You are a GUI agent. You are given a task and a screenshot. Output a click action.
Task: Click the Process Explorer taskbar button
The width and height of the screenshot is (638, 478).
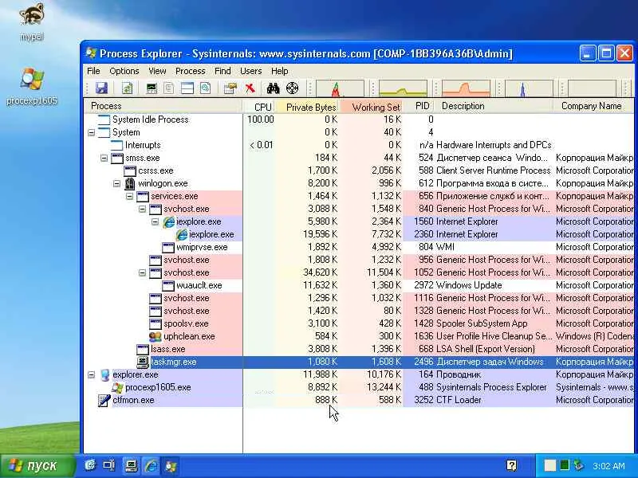171,465
